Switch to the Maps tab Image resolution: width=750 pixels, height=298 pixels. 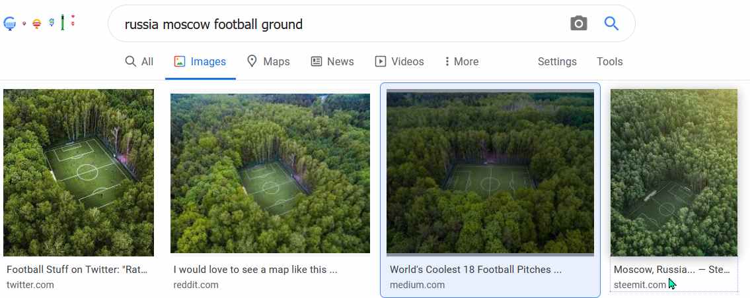(x=268, y=61)
